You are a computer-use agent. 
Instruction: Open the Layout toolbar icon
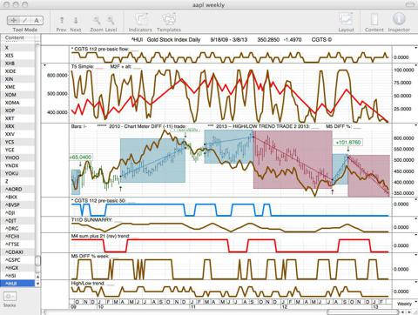coord(346,19)
